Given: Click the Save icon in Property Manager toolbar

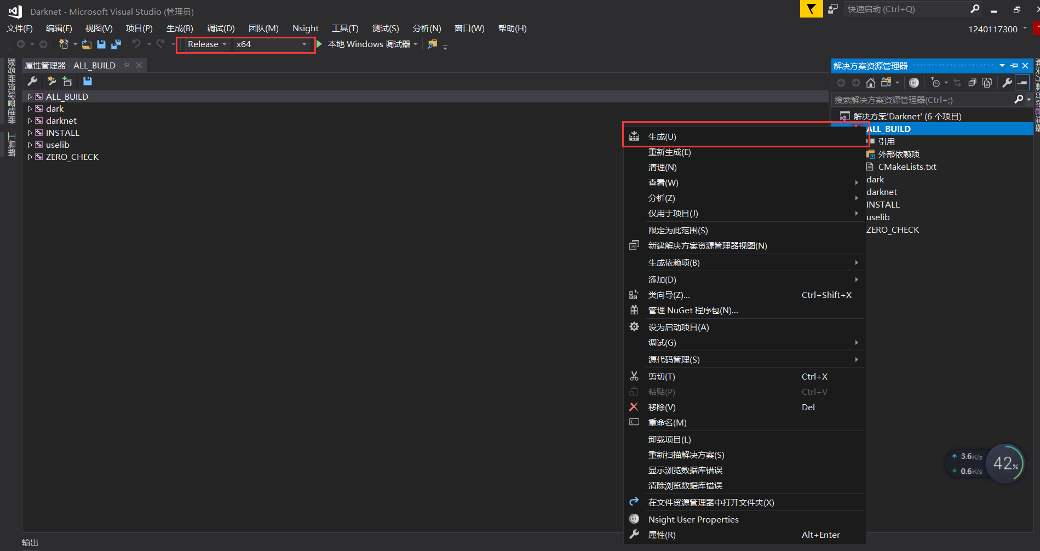Looking at the screenshot, I should [88, 81].
